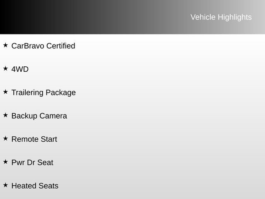Select the word Start in Remote Start

48,139
